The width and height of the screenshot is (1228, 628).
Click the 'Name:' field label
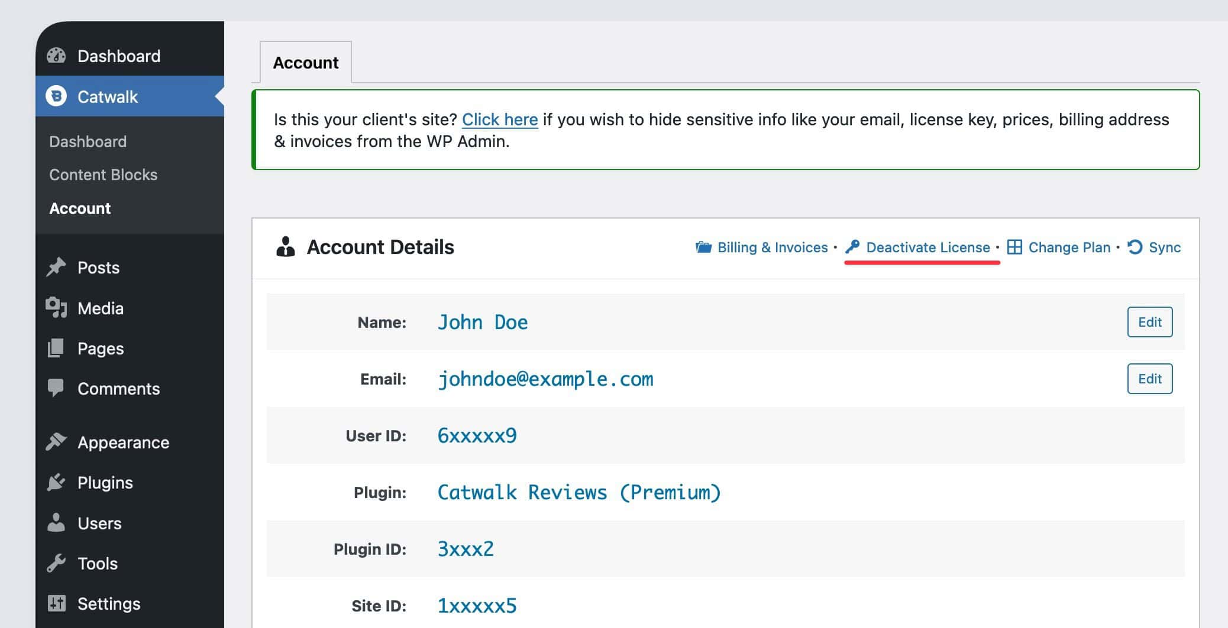(x=382, y=322)
